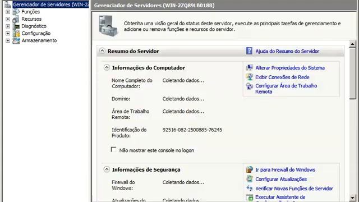Image resolution: width=359 pixels, height=202 pixels.
Task: Click product ID 92516-082-2500885-76245
Action: [192, 130]
